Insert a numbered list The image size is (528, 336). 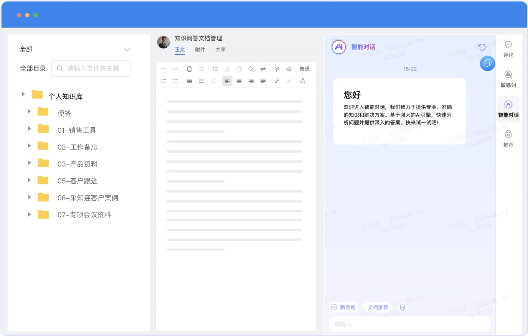tap(163, 81)
